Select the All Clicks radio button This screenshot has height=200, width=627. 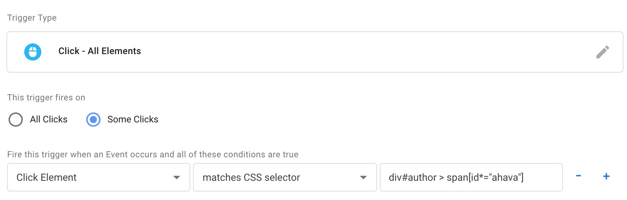click(x=16, y=120)
